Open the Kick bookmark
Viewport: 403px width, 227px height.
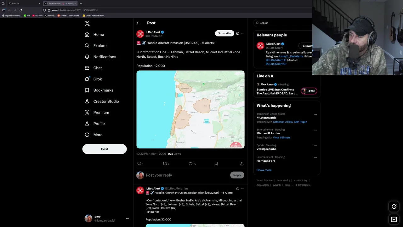tap(27, 15)
